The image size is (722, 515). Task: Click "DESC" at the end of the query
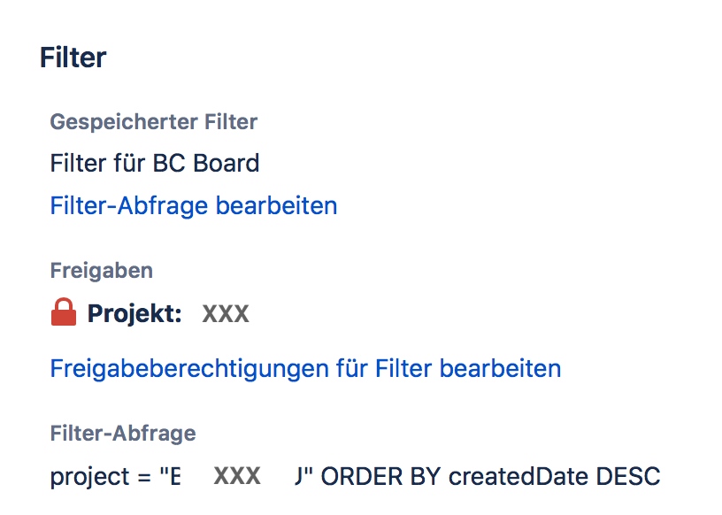(630, 476)
